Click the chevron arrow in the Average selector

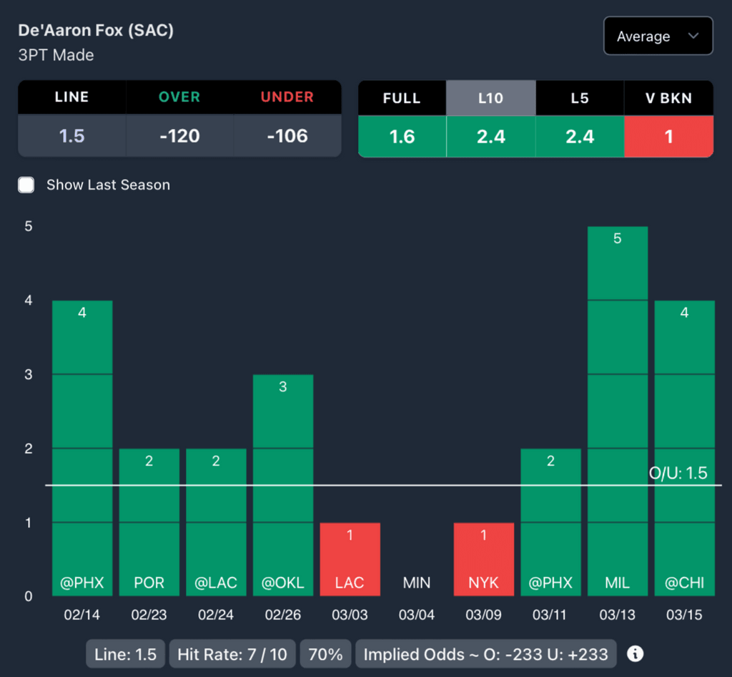[x=693, y=36]
